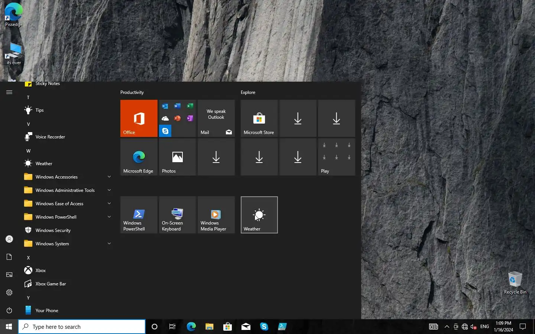Expand Windows System folder

pyautogui.click(x=67, y=244)
